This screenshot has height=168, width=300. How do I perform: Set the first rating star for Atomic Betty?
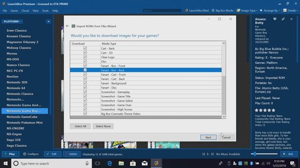[x=256, y=110]
